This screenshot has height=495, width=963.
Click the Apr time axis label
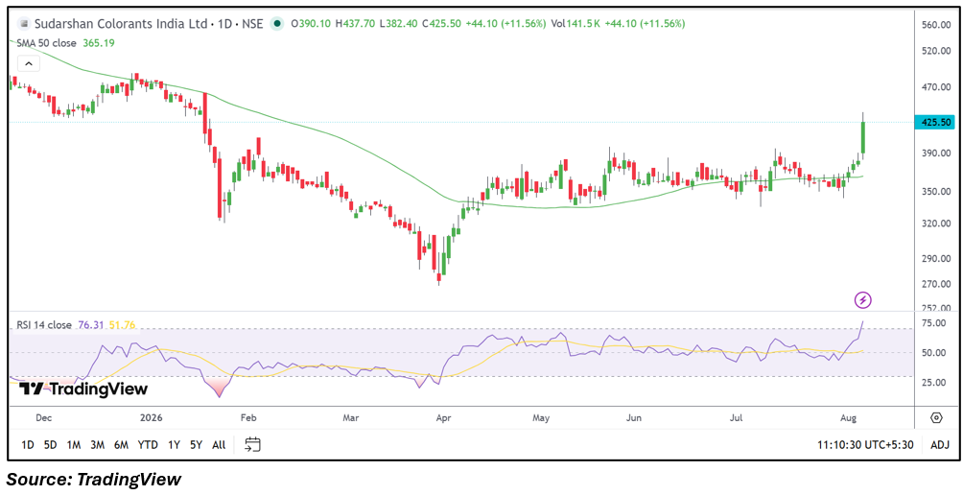(443, 418)
